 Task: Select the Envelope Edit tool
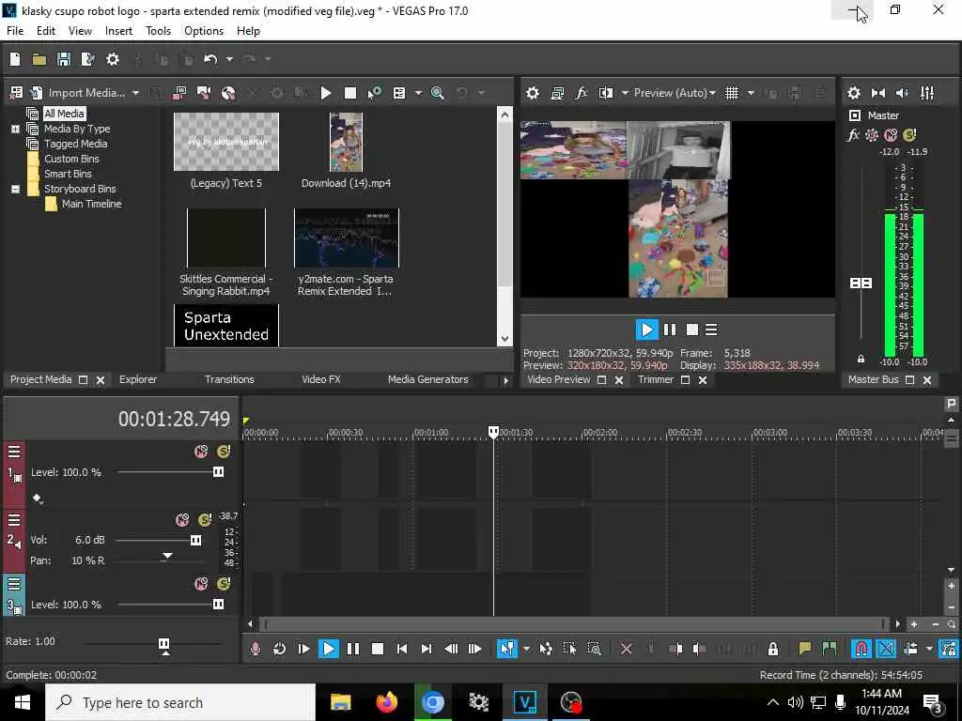(x=546, y=649)
